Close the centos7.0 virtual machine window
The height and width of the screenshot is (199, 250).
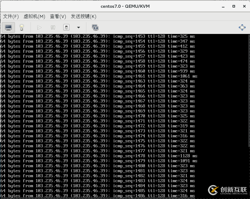244,6
